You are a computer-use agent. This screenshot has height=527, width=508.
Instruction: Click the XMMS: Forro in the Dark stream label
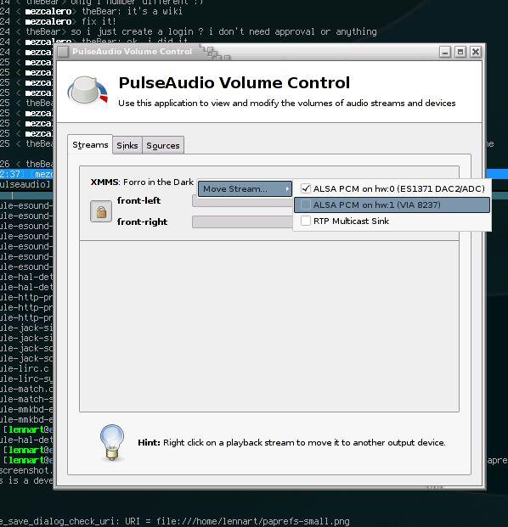(x=142, y=182)
